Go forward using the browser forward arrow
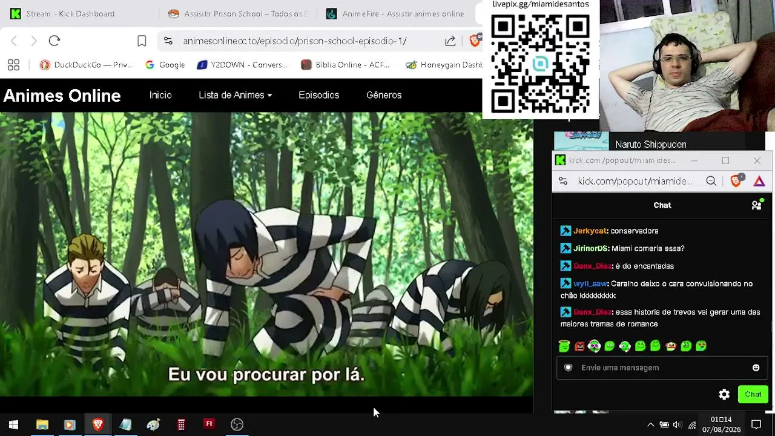Viewport: 775px width, 436px height. tap(34, 41)
